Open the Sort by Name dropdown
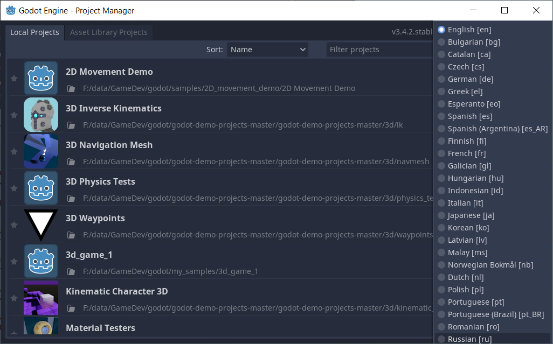This screenshot has width=553, height=344. coord(268,50)
